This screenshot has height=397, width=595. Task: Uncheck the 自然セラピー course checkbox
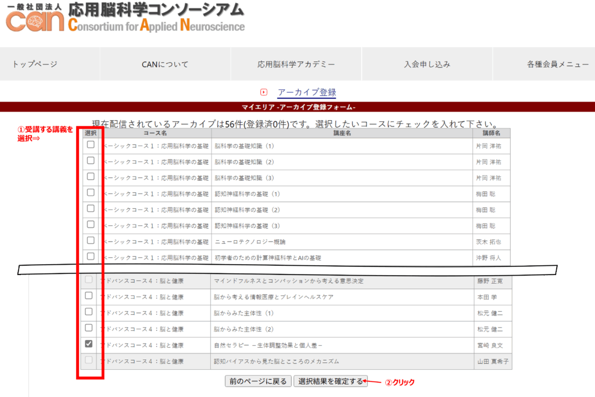point(89,344)
